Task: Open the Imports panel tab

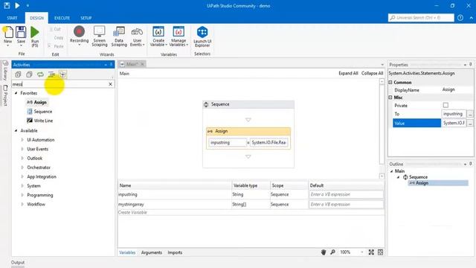Action: pyautogui.click(x=175, y=252)
